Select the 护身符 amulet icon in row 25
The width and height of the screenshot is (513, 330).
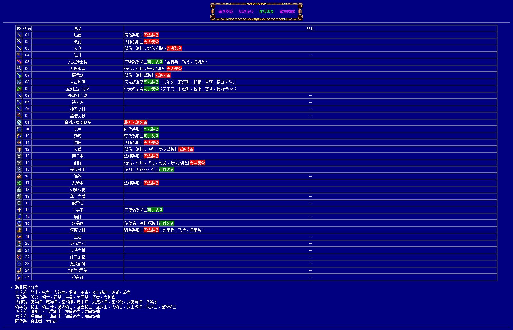pyautogui.click(x=19, y=277)
